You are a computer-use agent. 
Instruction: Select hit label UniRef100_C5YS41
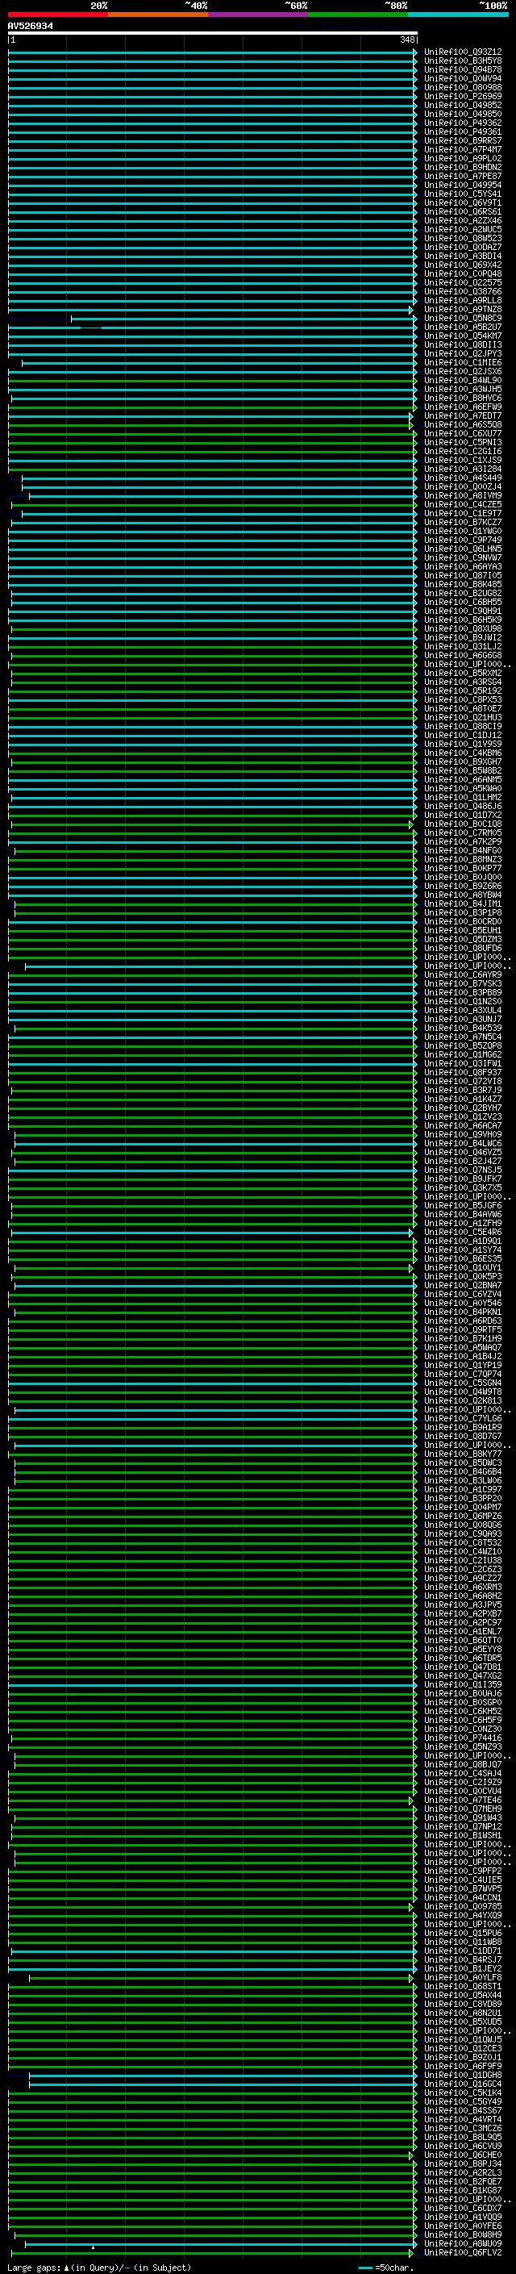tap(463, 194)
